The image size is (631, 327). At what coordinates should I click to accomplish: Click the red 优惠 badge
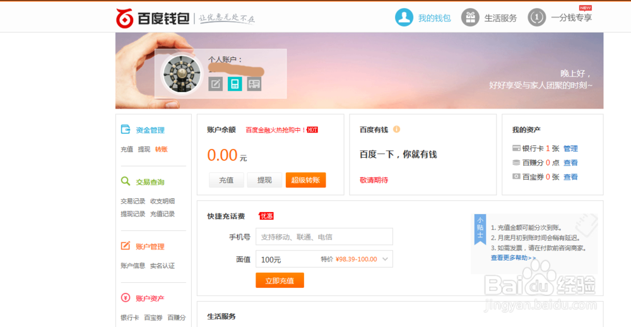click(266, 217)
